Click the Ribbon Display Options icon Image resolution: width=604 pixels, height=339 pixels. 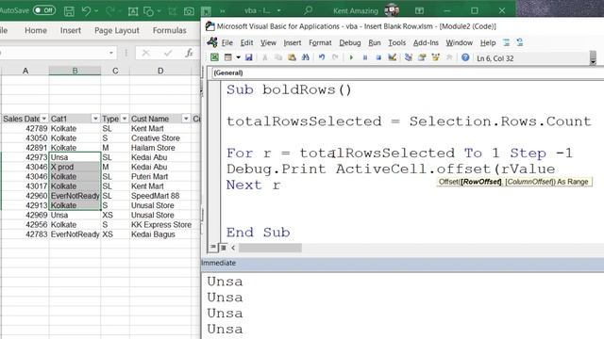pos(419,10)
